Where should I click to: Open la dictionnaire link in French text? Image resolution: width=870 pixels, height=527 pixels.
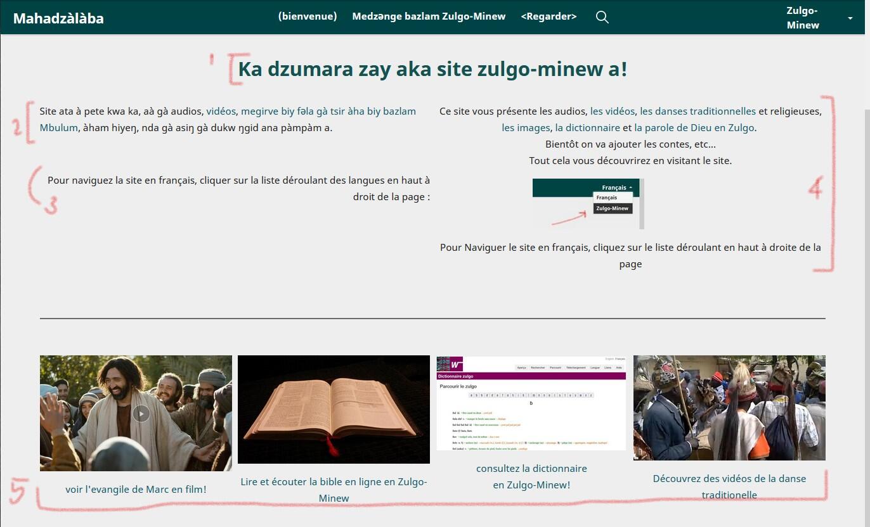pos(587,128)
